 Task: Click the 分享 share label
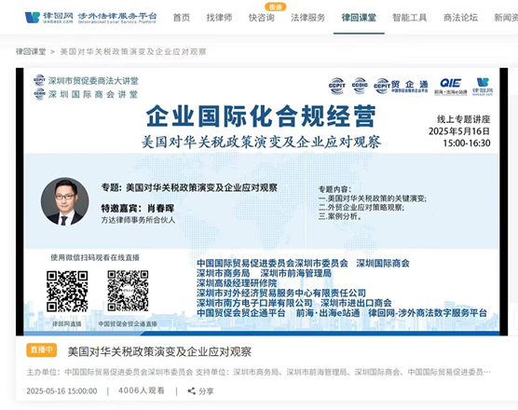pyautogui.click(x=206, y=391)
